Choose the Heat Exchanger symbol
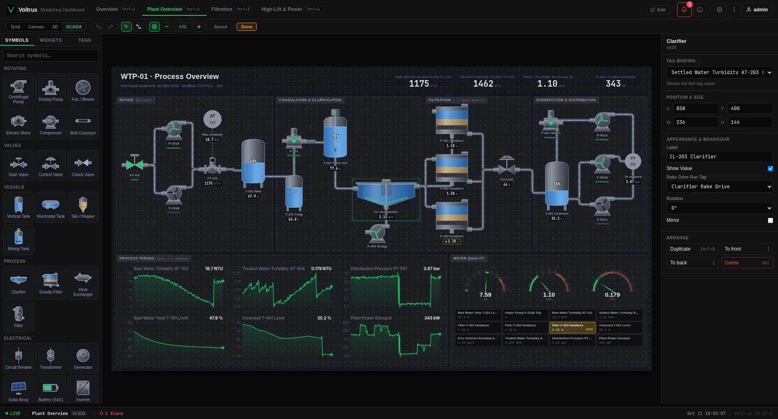Viewport: 778px width, 419px height. 83,283
